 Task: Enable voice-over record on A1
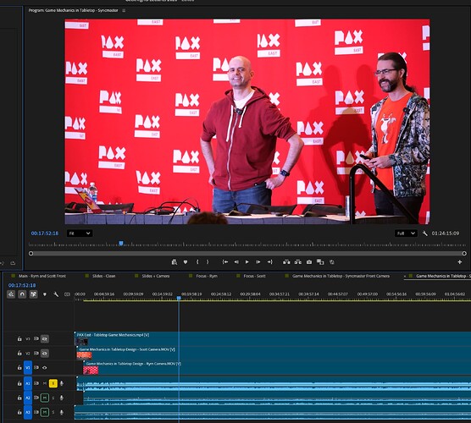click(x=62, y=383)
